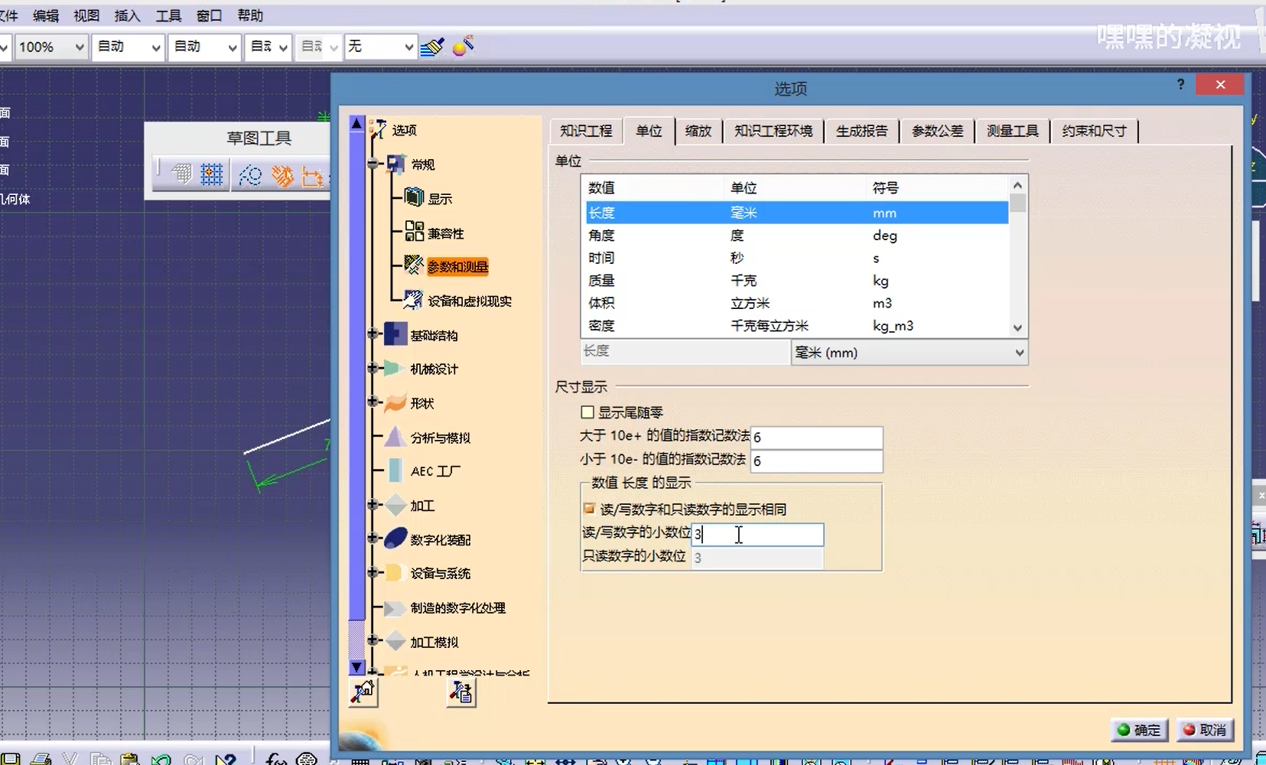The width and height of the screenshot is (1266, 765).
Task: Toggle Geometrical Constraints icon in 草图工具
Action: (282, 176)
